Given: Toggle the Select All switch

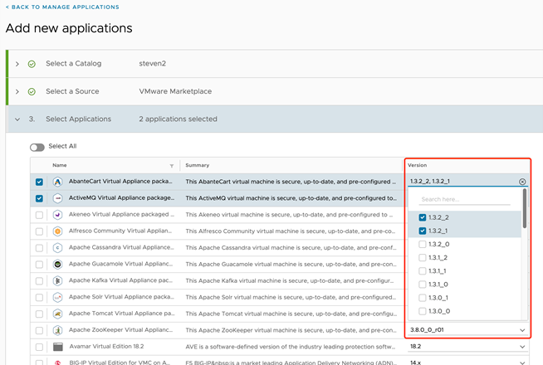Looking at the screenshot, I should pyautogui.click(x=37, y=146).
